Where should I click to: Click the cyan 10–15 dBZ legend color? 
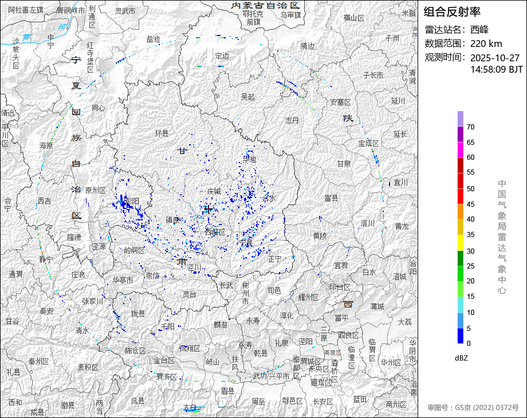pos(460,305)
